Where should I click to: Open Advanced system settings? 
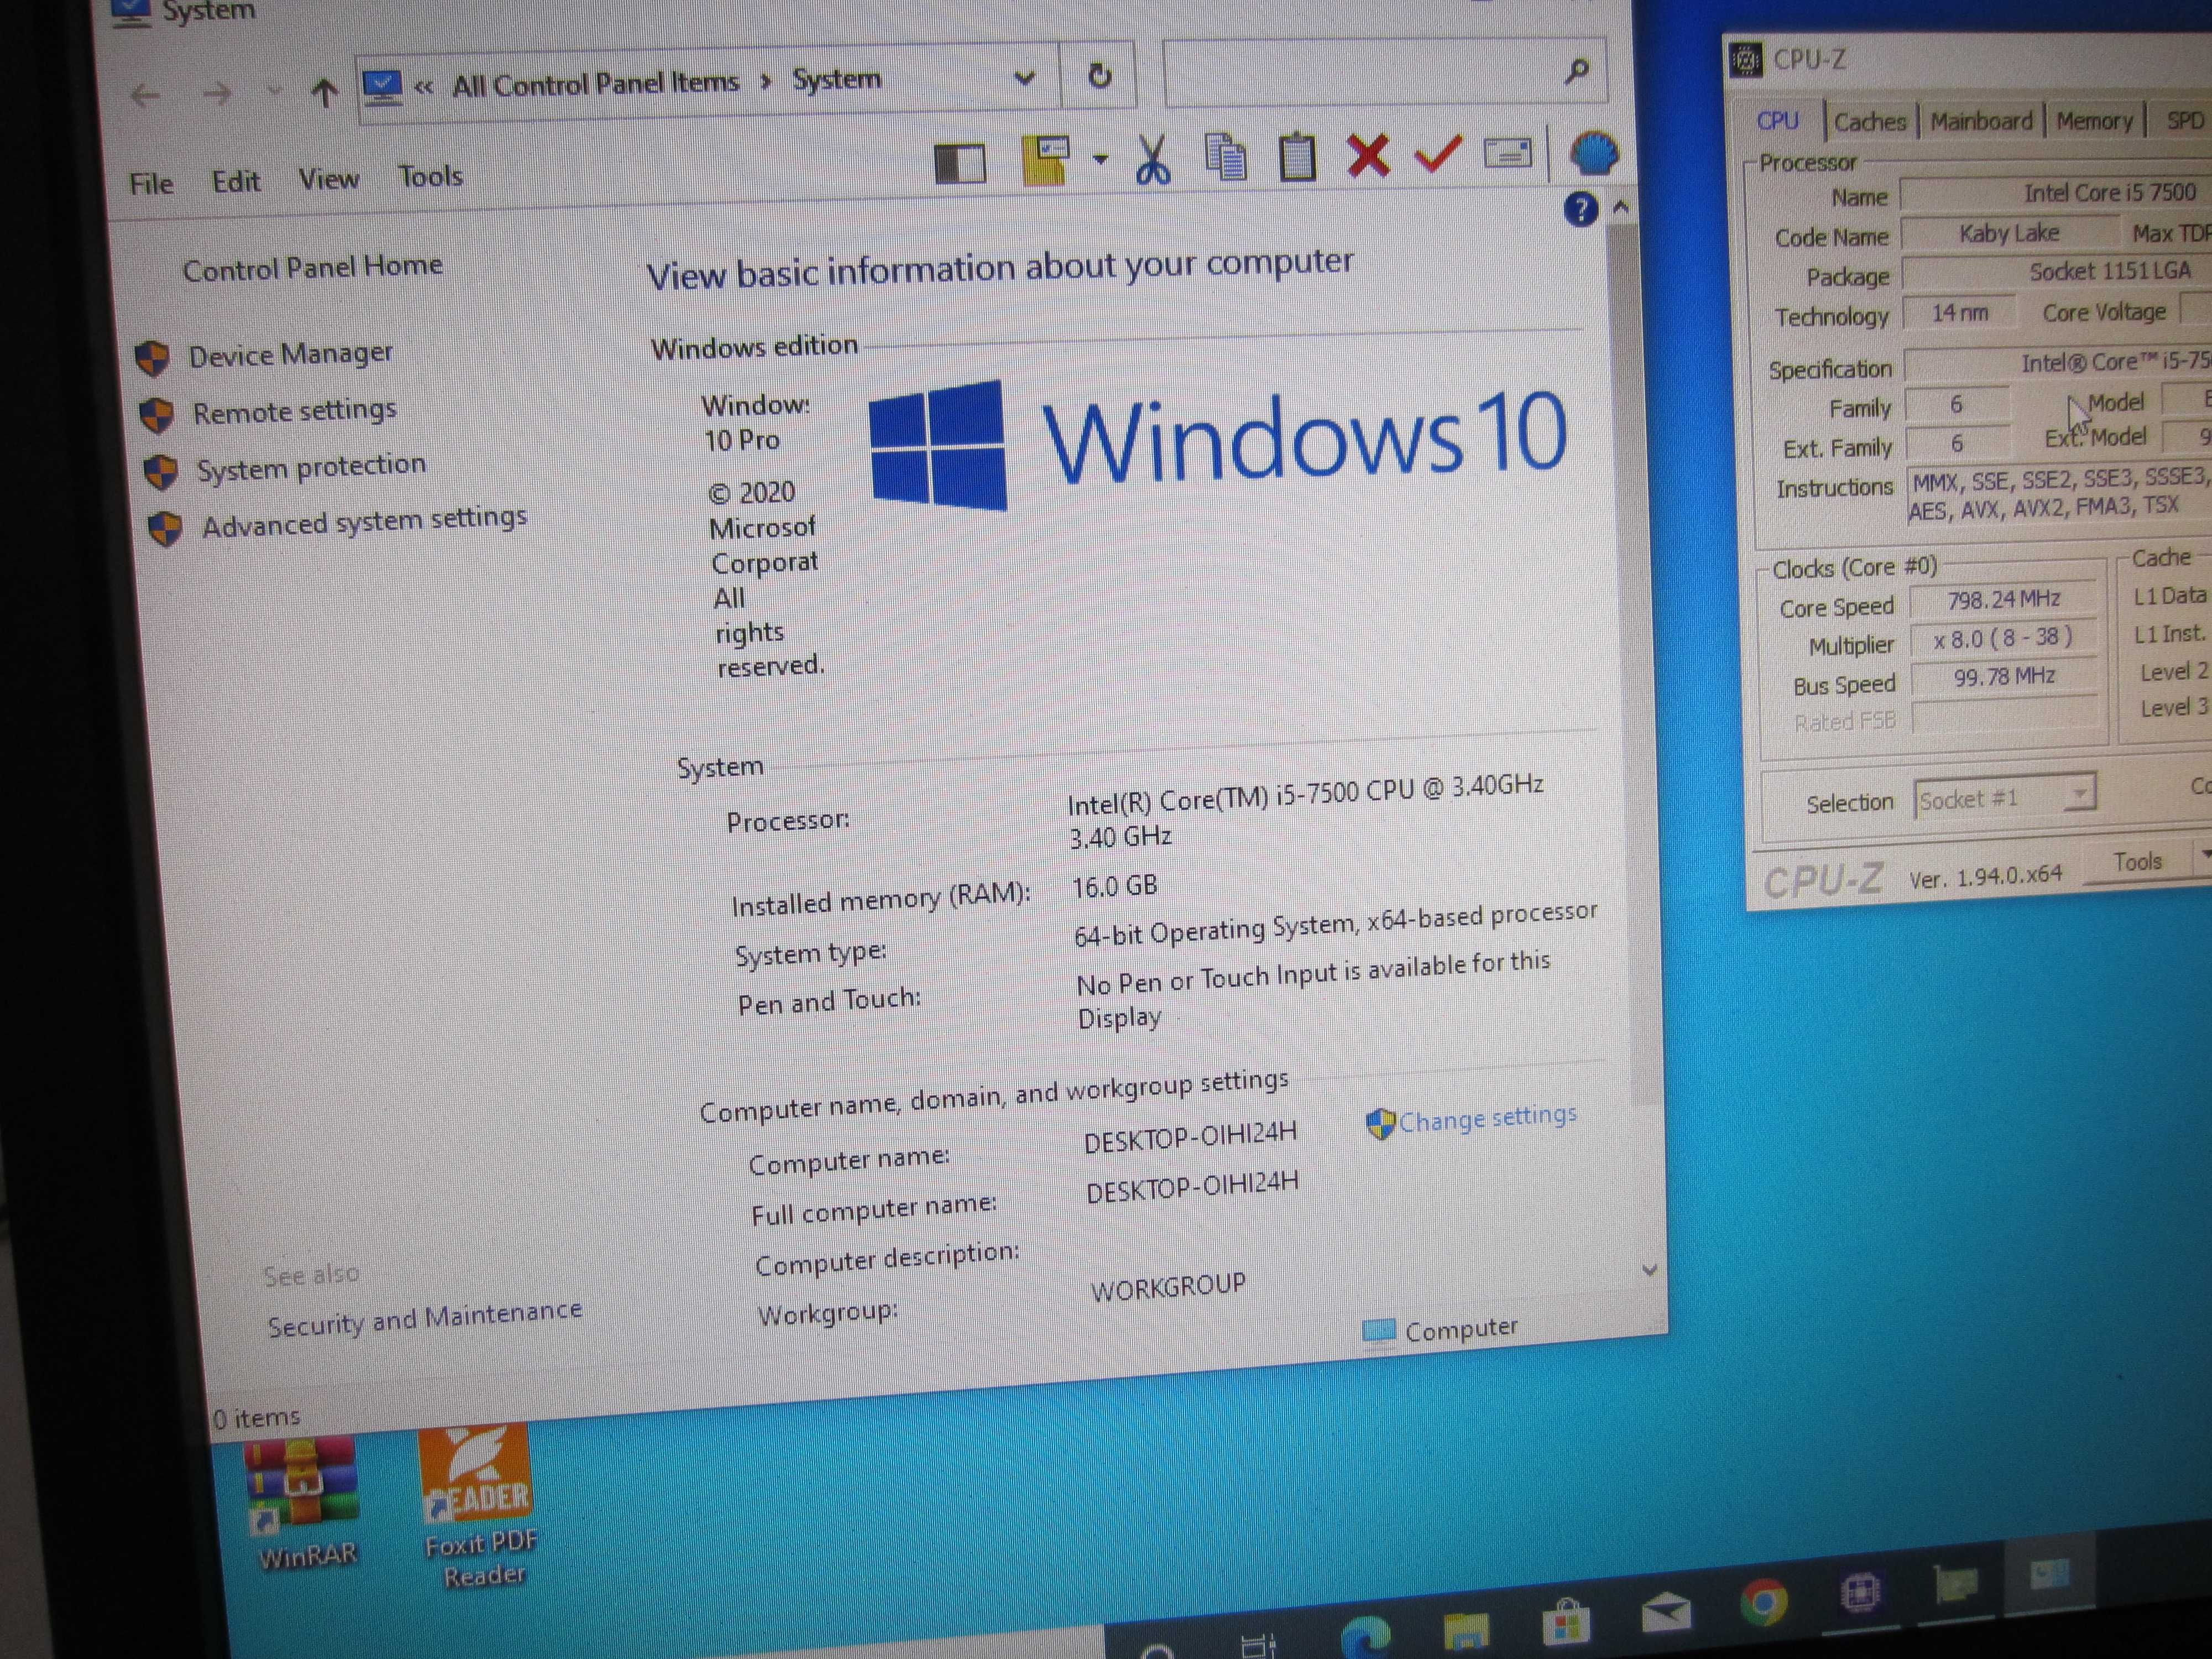point(364,522)
